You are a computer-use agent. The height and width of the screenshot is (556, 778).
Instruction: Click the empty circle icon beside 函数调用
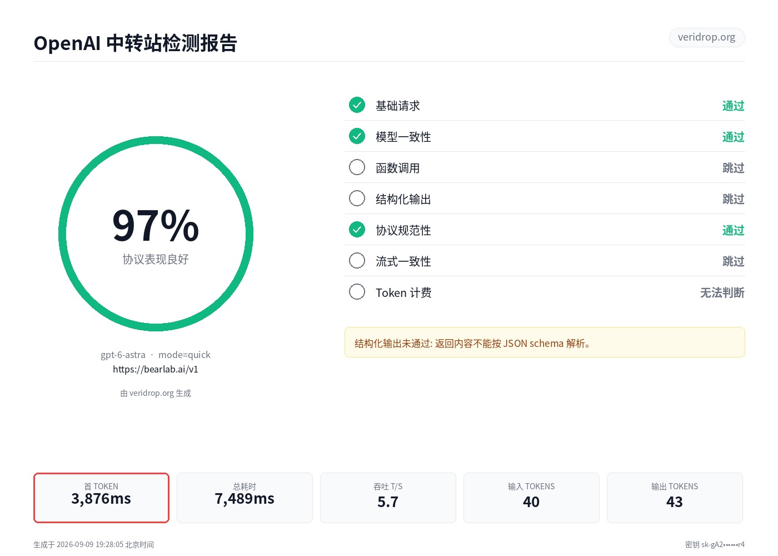[357, 167]
